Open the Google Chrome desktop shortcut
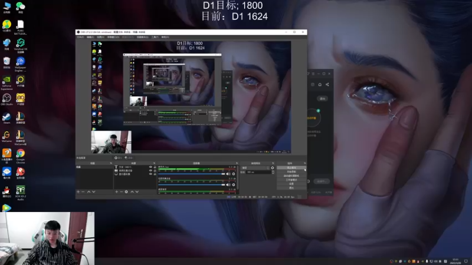472x265 pixels. coord(21,156)
